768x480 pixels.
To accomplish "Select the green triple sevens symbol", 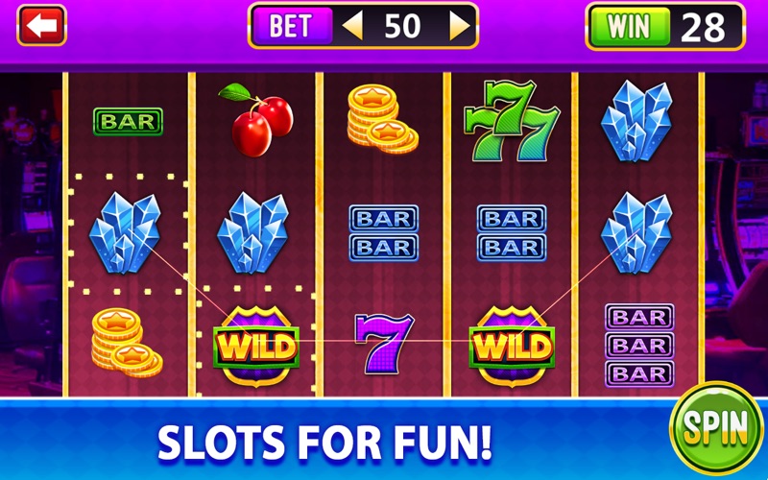I will click(x=511, y=121).
